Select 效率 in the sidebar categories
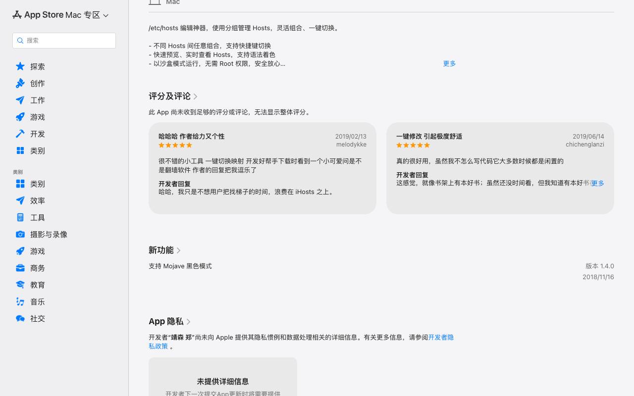Viewport: 634px width, 396px height. click(x=38, y=200)
